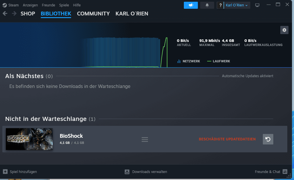
Task: Expand the Karl O'Rien account dropdown
Action: click(237, 5)
